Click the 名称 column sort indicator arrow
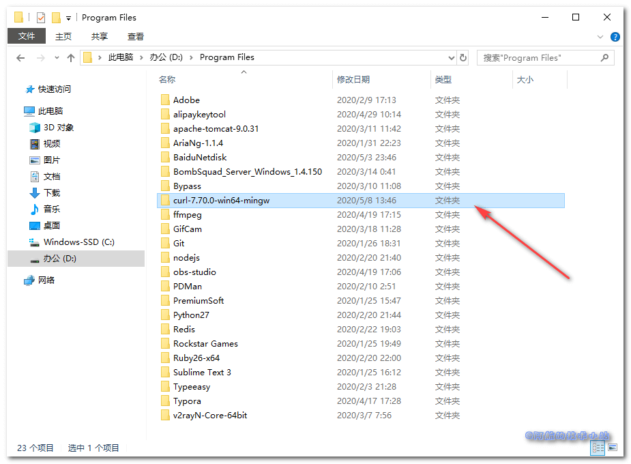Viewport: 631px width, 464px height. (x=244, y=71)
